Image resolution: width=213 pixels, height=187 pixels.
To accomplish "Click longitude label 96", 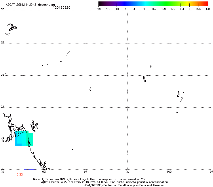I will click(86, 172).
